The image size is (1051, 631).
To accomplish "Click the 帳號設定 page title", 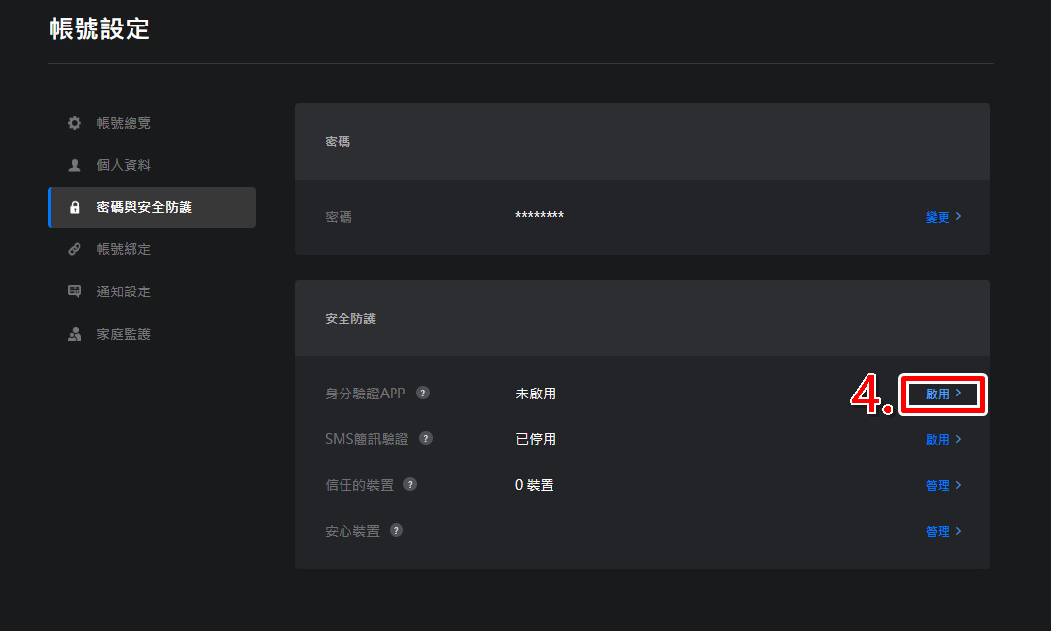I will point(99,28).
